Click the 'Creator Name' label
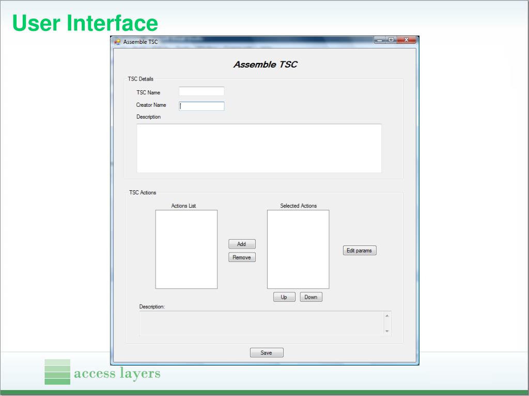This screenshot has width=529, height=396. click(x=151, y=105)
